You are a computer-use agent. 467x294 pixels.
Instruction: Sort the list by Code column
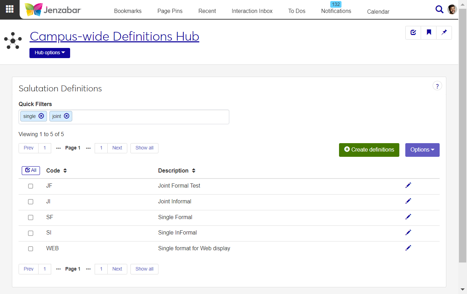[x=56, y=171]
